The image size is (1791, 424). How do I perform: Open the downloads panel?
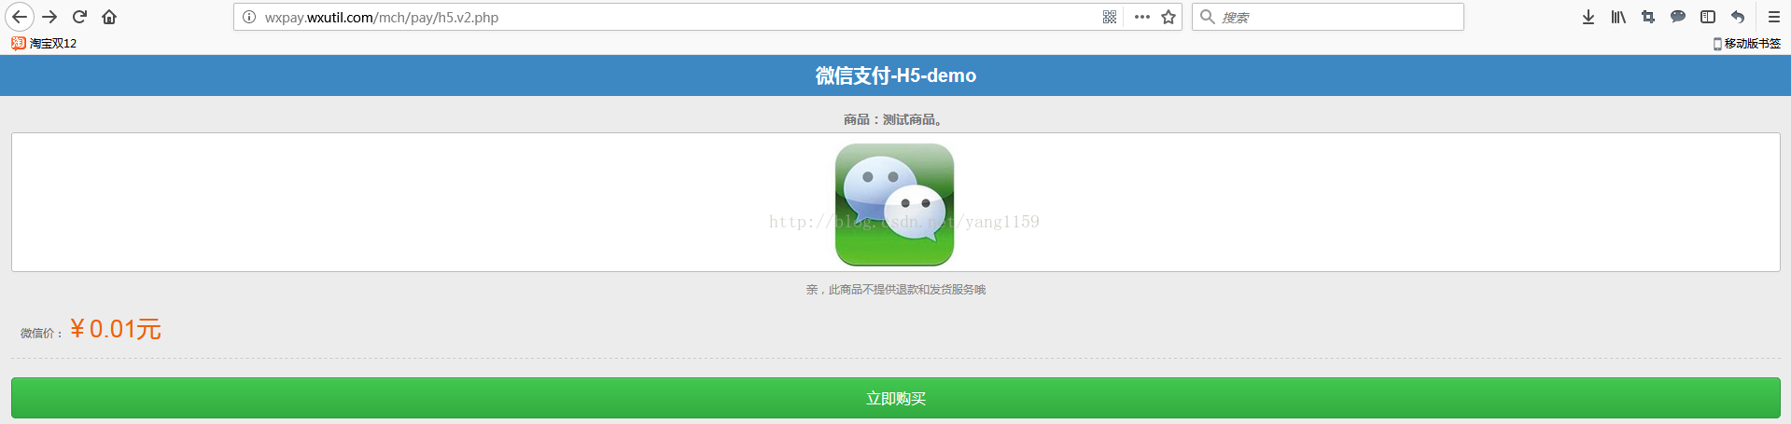[1588, 17]
